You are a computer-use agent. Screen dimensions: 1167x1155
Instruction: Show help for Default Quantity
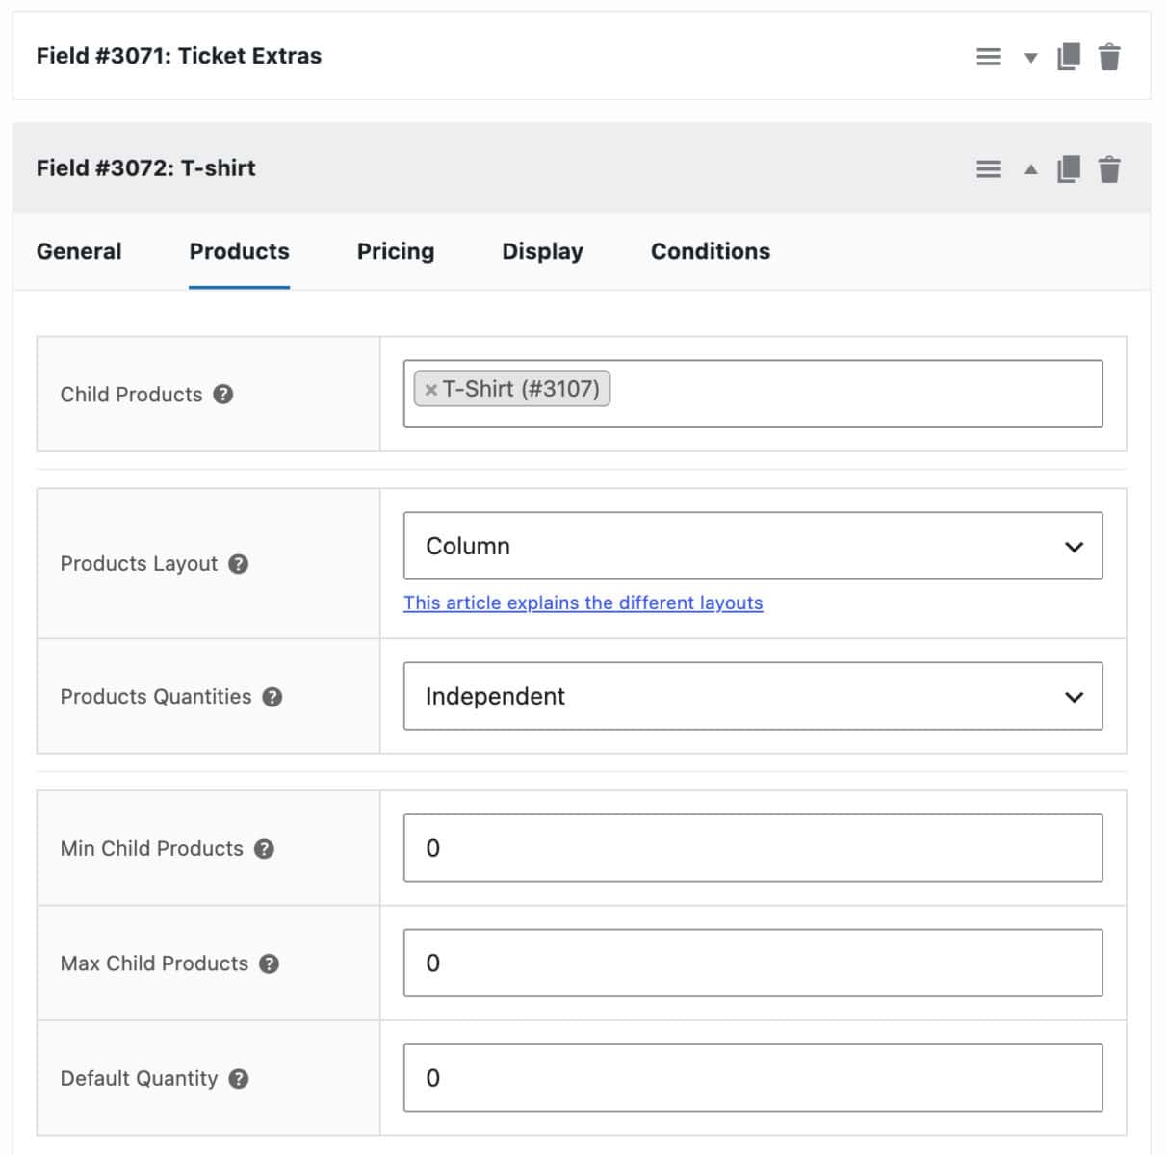coord(239,1079)
